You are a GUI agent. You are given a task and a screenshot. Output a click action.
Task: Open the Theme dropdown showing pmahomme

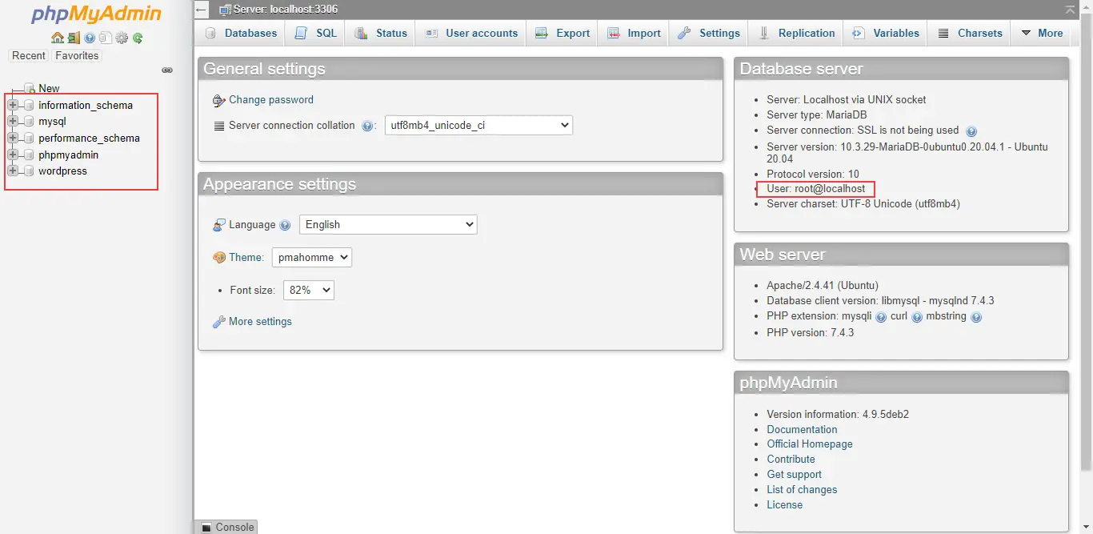coord(312,258)
